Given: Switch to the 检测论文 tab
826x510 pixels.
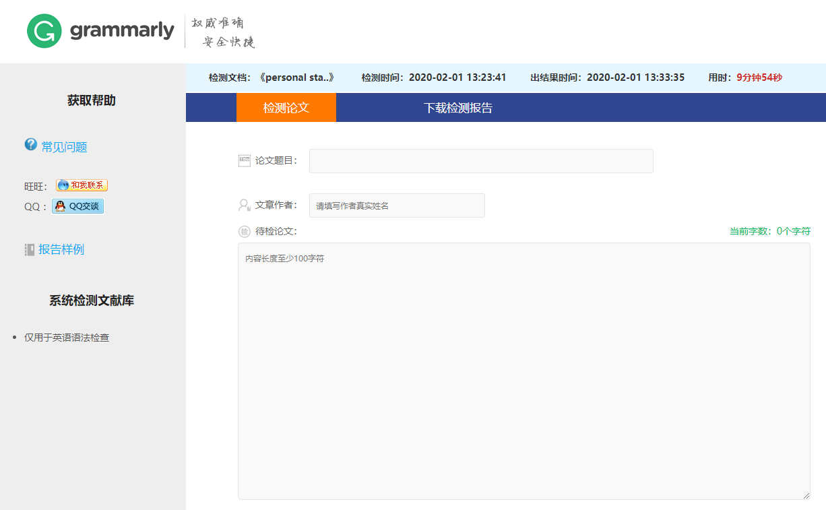Looking at the screenshot, I should (x=286, y=108).
